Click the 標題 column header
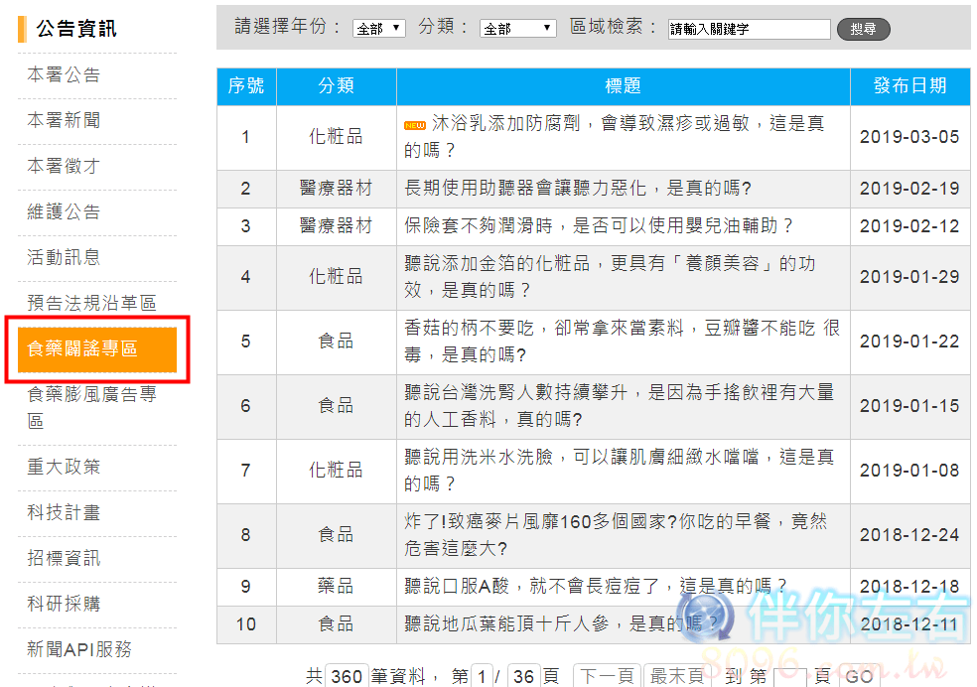This screenshot has height=687, width=977. [x=624, y=86]
